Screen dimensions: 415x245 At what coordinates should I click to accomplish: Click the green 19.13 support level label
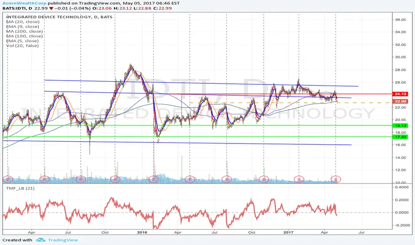point(400,126)
